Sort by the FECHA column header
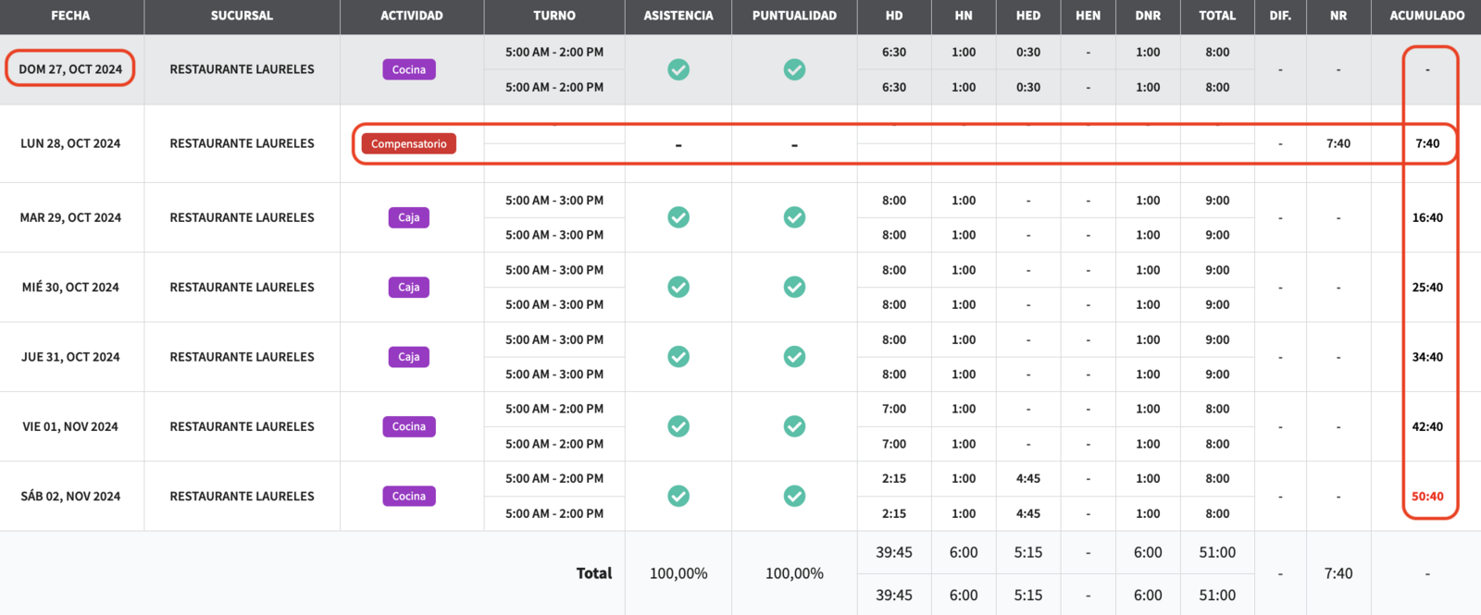This screenshot has height=615, width=1481. point(70,16)
